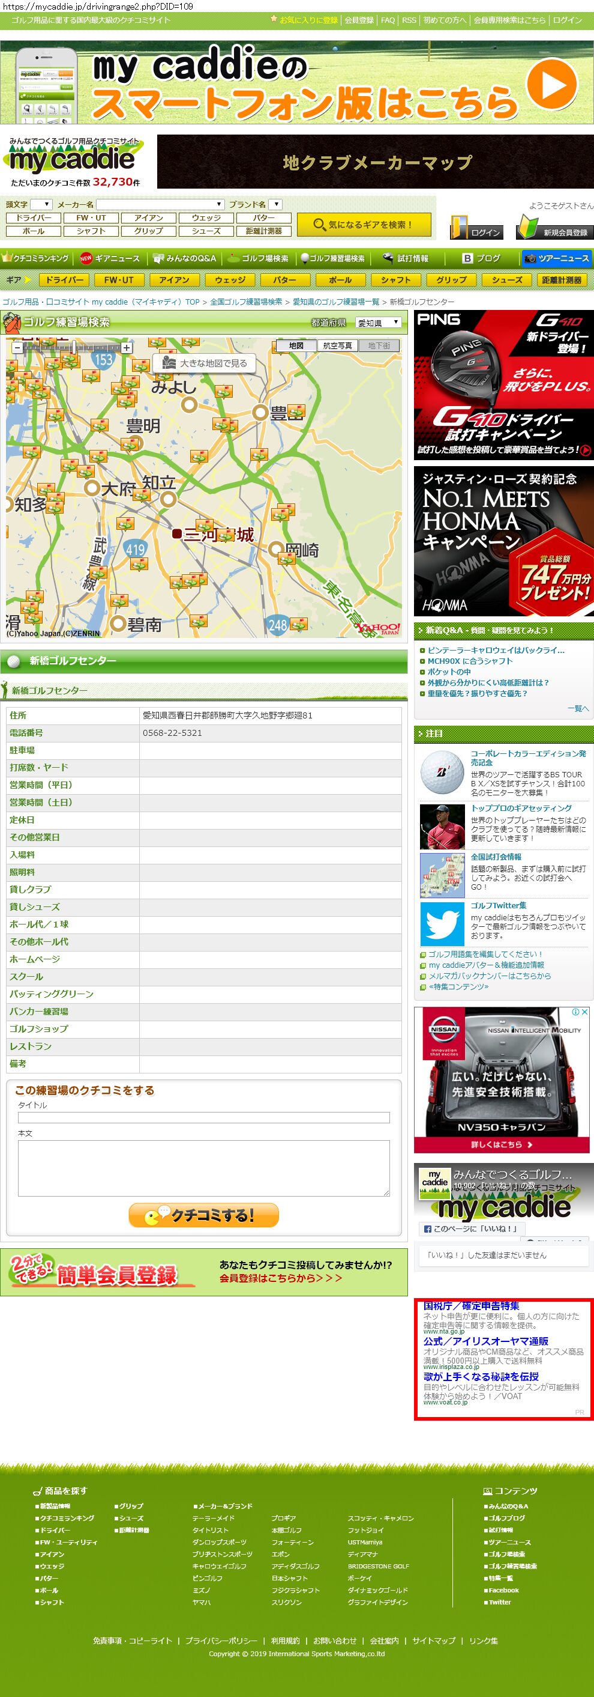Click the 本文 review body text area
This screenshot has width=594, height=1697.
pyautogui.click(x=204, y=1168)
